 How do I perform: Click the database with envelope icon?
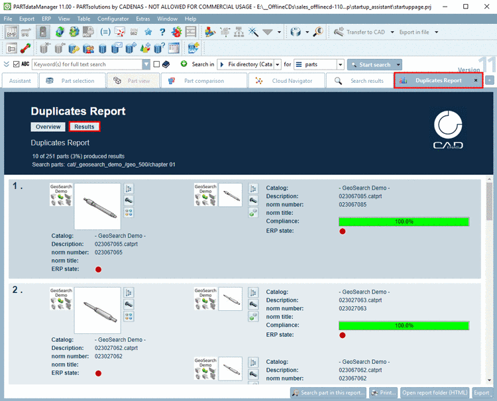(117, 48)
